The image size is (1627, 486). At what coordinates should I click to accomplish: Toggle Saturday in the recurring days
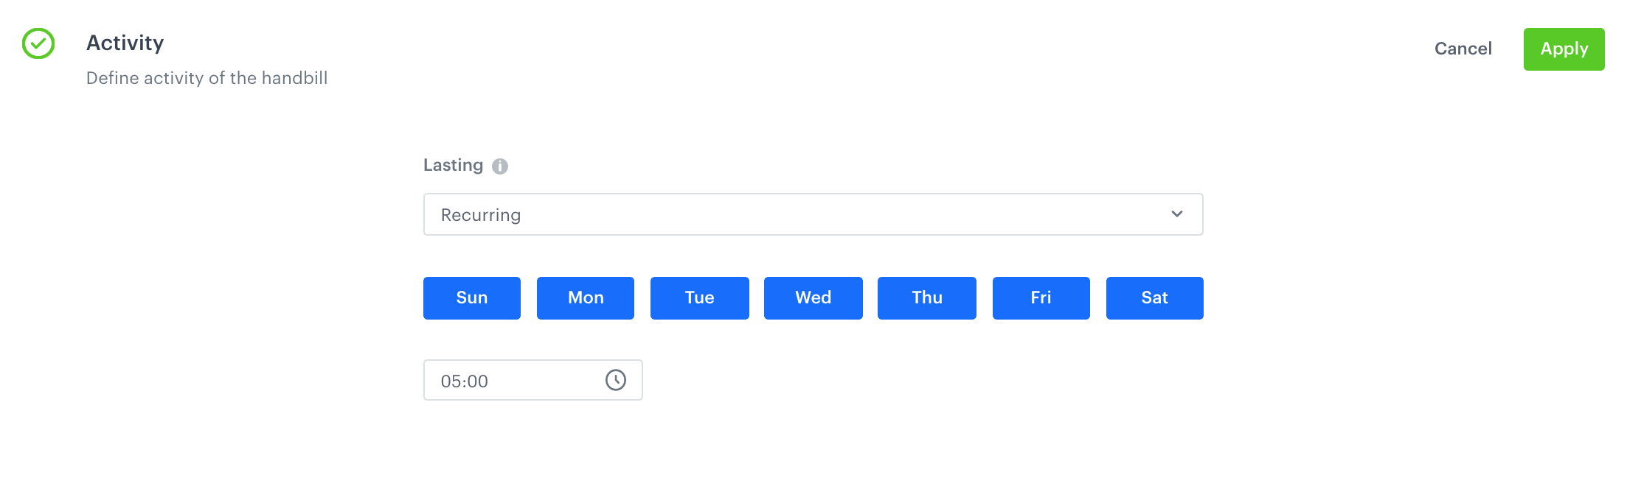tap(1154, 298)
